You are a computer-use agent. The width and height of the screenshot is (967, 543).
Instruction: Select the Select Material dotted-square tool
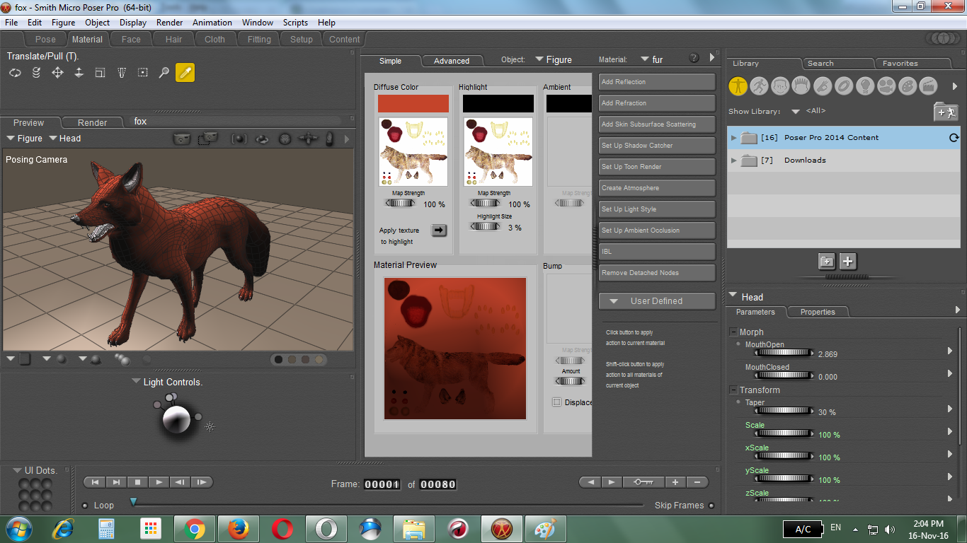tap(142, 72)
